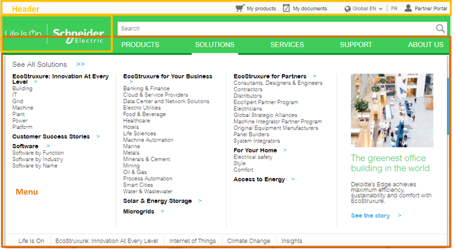
Task: Open EcoStruxure: Innovation At Every Level heading
Action: tap(60, 79)
